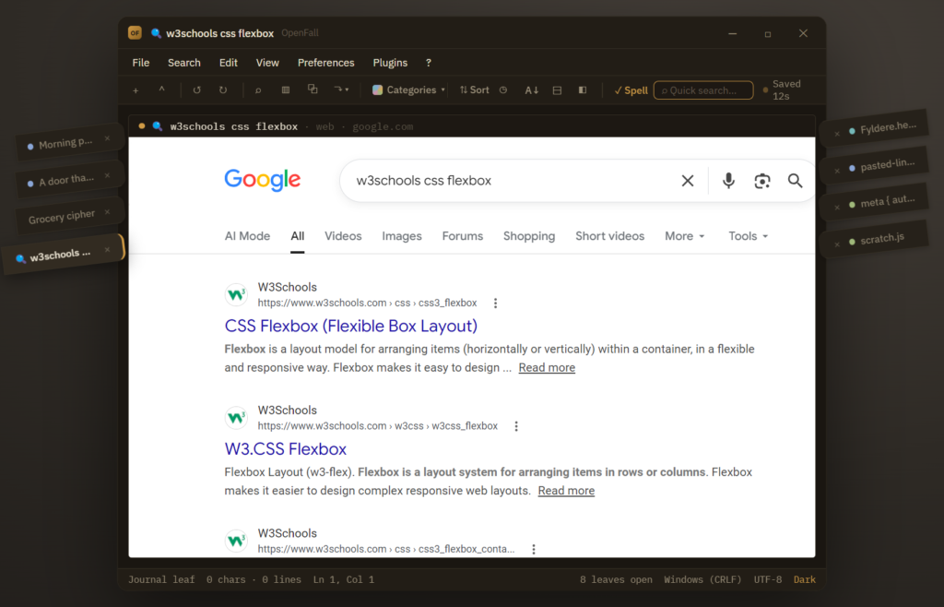The image size is (944, 607).
Task: Click the Dark theme indicator in status bar
Action: click(x=804, y=579)
